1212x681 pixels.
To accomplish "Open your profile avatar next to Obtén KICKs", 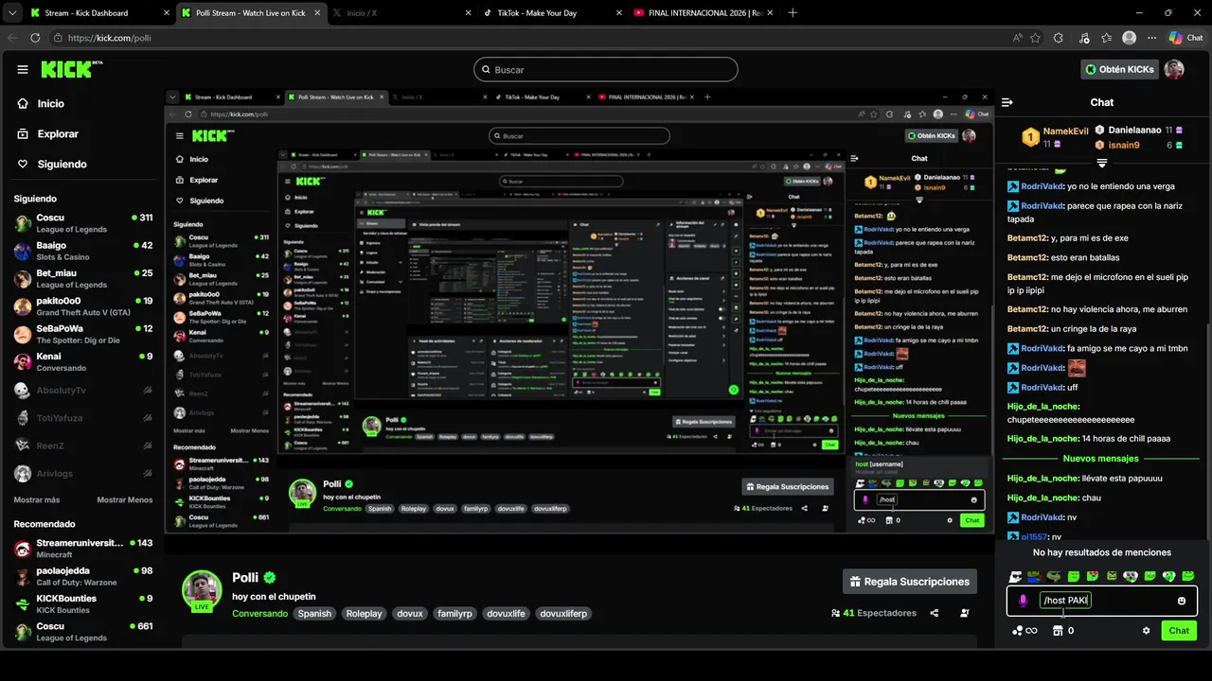I will click(x=1174, y=69).
